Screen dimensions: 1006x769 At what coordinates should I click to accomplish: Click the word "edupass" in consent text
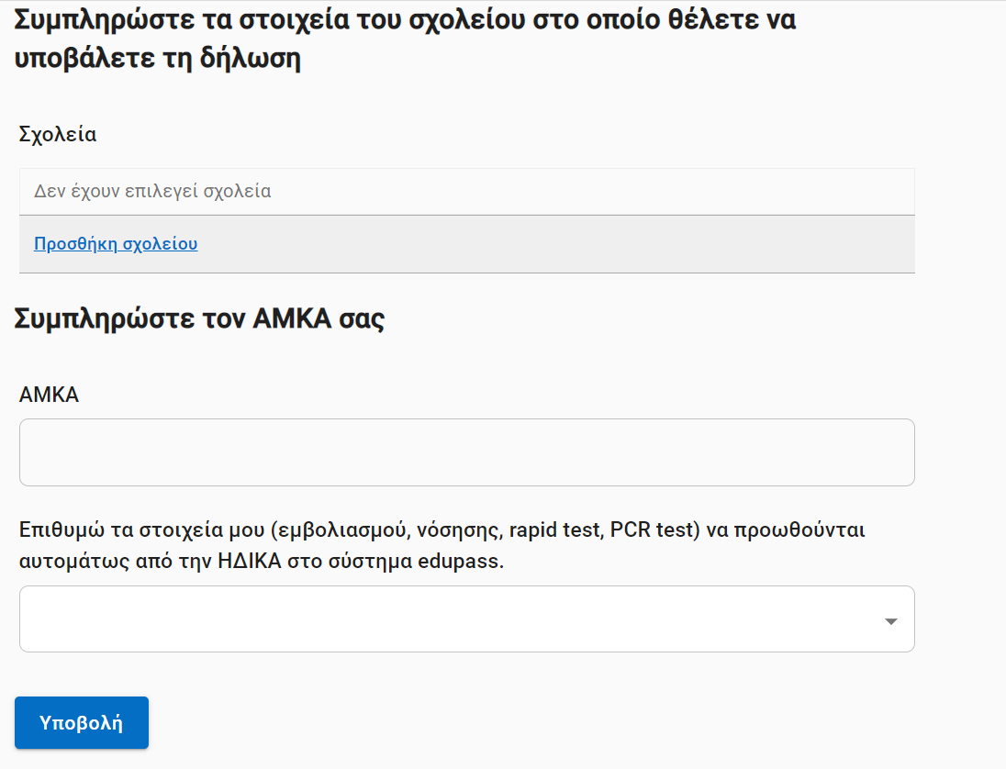click(464, 562)
